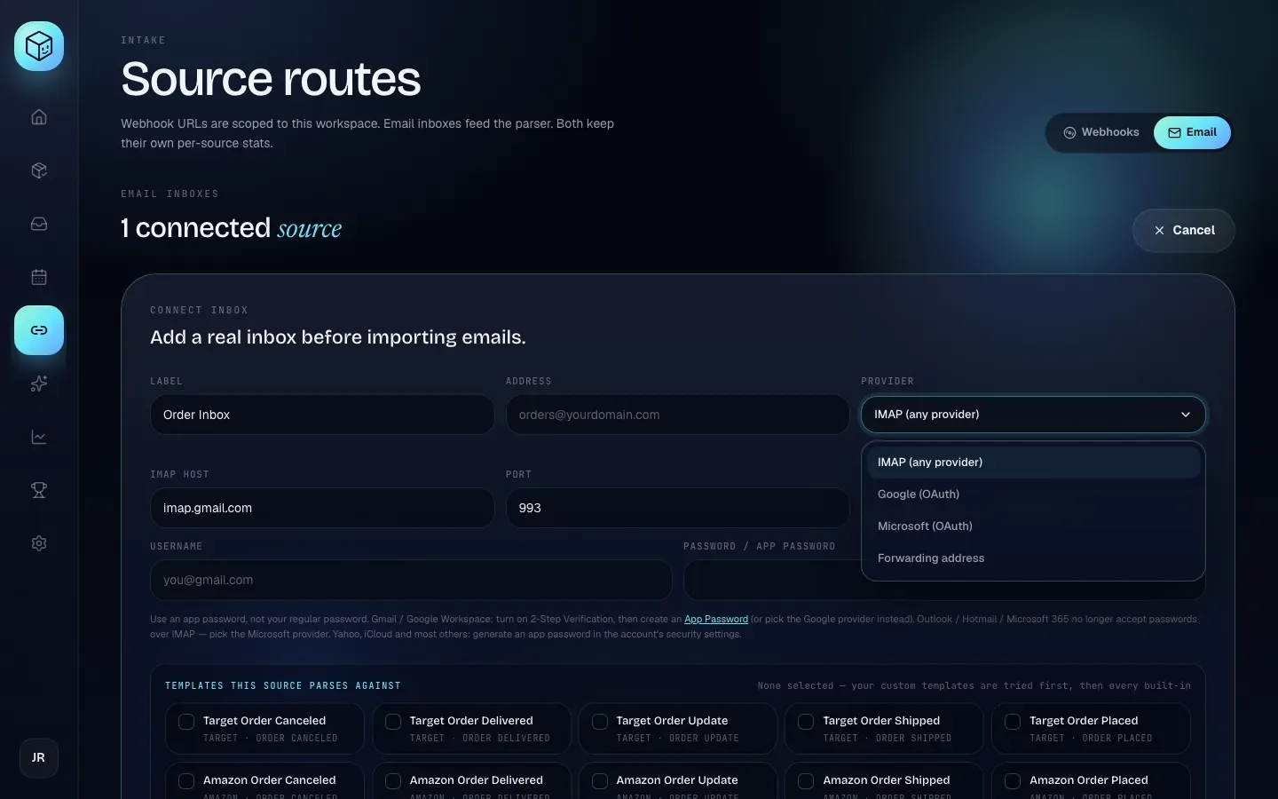Click in the Address field

point(677,415)
